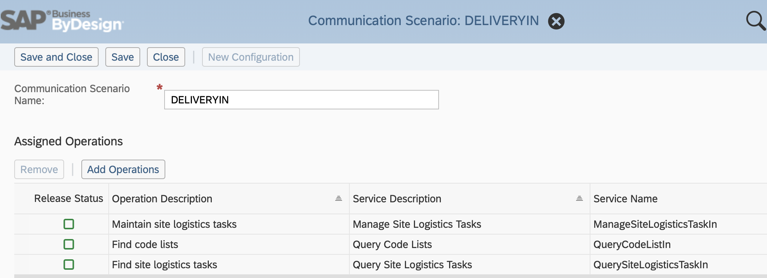Toggle release status for Find code lists
767x278 pixels.
[69, 244]
